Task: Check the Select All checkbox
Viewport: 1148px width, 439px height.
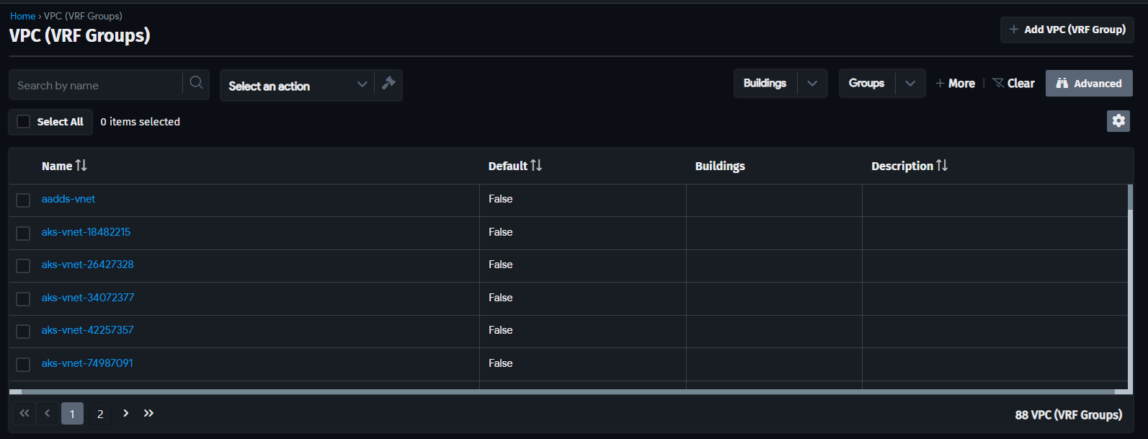Action: click(x=24, y=122)
